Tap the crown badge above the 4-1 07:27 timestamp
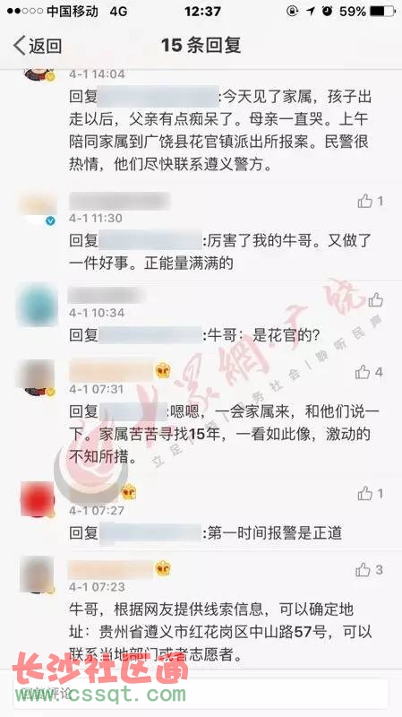This screenshot has height=717, width=402. pos(129,492)
